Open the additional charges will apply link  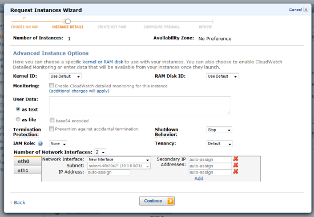(x=79, y=91)
